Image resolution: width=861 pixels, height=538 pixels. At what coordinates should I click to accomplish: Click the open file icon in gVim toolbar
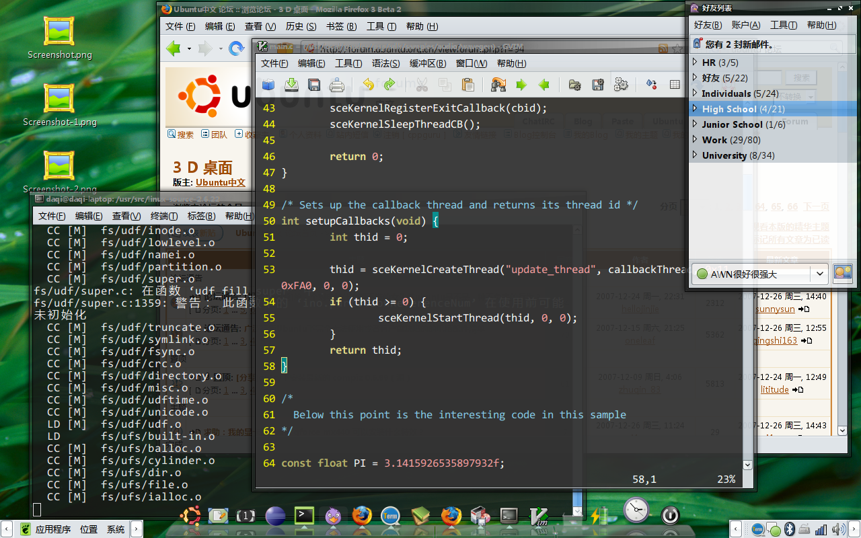click(x=268, y=85)
